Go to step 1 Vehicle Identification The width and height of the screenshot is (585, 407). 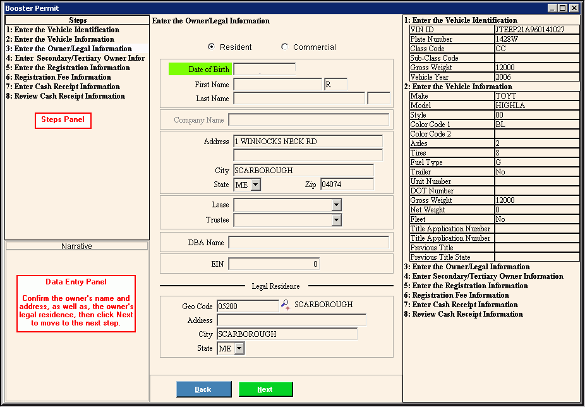(63, 30)
